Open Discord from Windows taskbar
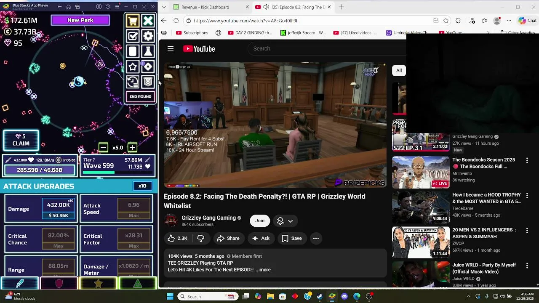Image resolution: width=539 pixels, height=303 pixels. coord(344,297)
